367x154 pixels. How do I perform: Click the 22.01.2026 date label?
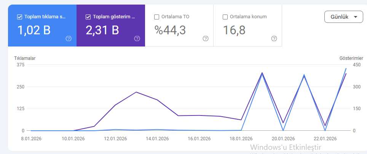tap(325, 139)
